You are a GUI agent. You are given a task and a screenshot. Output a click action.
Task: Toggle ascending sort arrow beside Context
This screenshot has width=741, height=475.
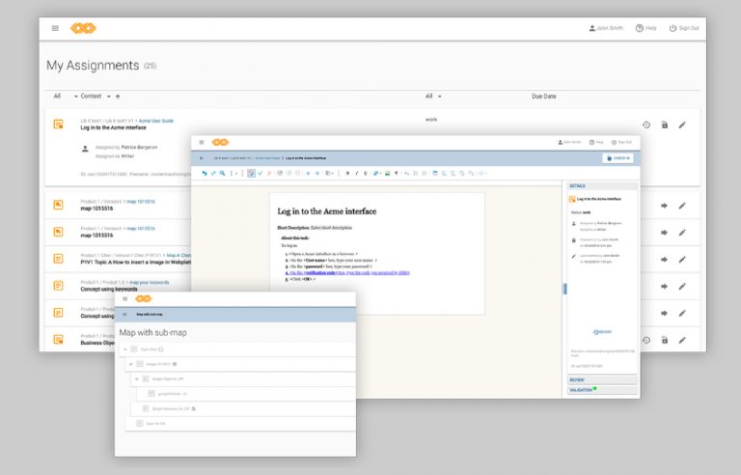coord(118,97)
